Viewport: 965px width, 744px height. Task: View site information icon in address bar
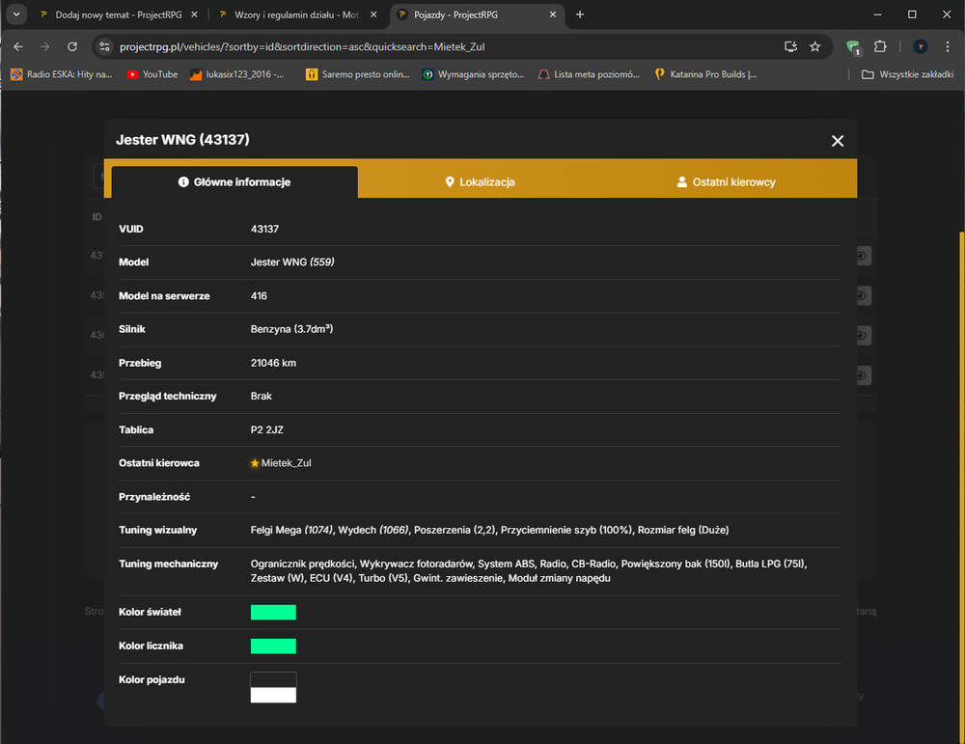(x=105, y=46)
